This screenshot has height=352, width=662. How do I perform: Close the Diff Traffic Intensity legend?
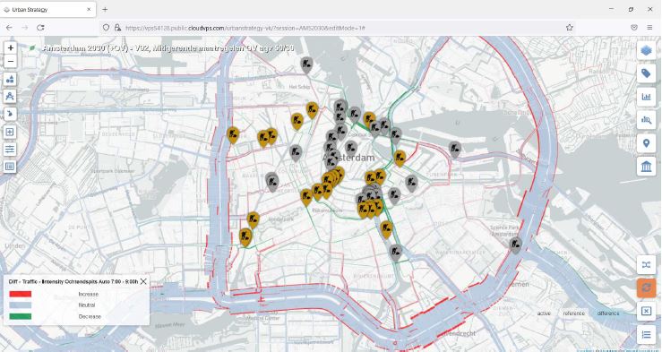click(143, 281)
